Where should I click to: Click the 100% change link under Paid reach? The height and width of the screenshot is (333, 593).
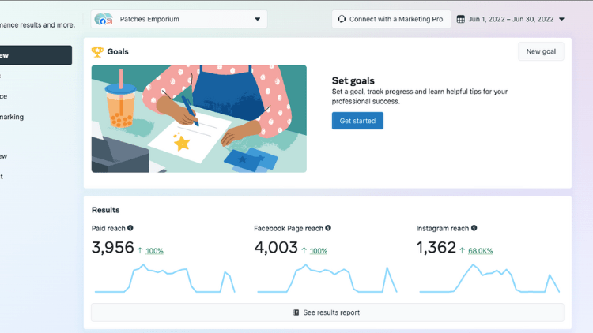[154, 251]
